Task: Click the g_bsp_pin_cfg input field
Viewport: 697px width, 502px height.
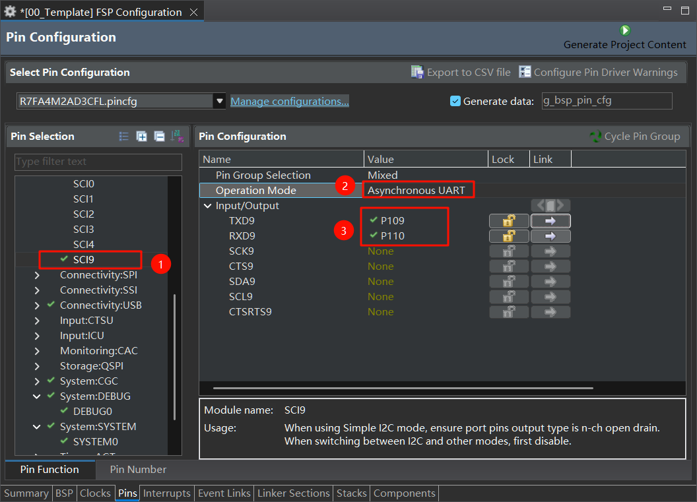Action: tap(607, 101)
